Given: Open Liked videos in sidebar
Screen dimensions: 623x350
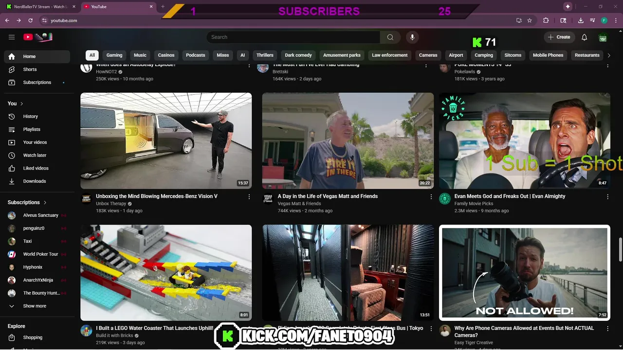Looking at the screenshot, I should 37,168.
